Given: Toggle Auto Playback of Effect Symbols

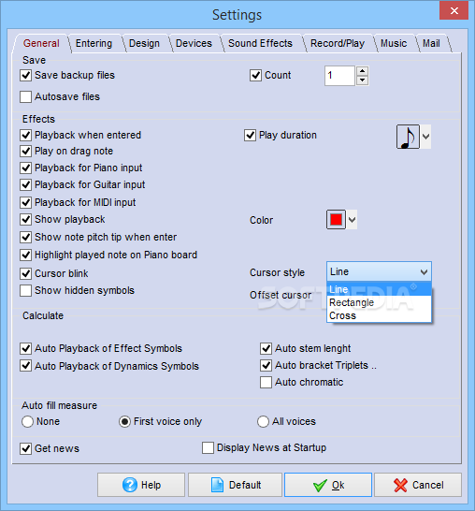Looking at the screenshot, I should (x=26, y=348).
